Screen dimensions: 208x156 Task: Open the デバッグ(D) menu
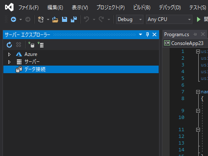tap(170, 8)
